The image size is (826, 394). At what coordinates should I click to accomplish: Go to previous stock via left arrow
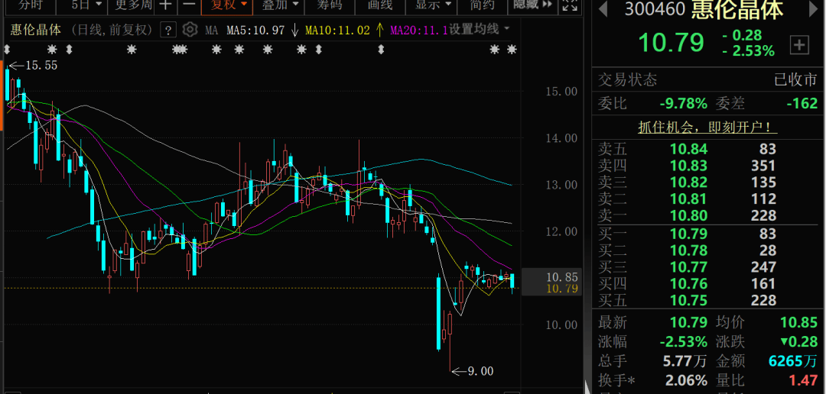(603, 9)
